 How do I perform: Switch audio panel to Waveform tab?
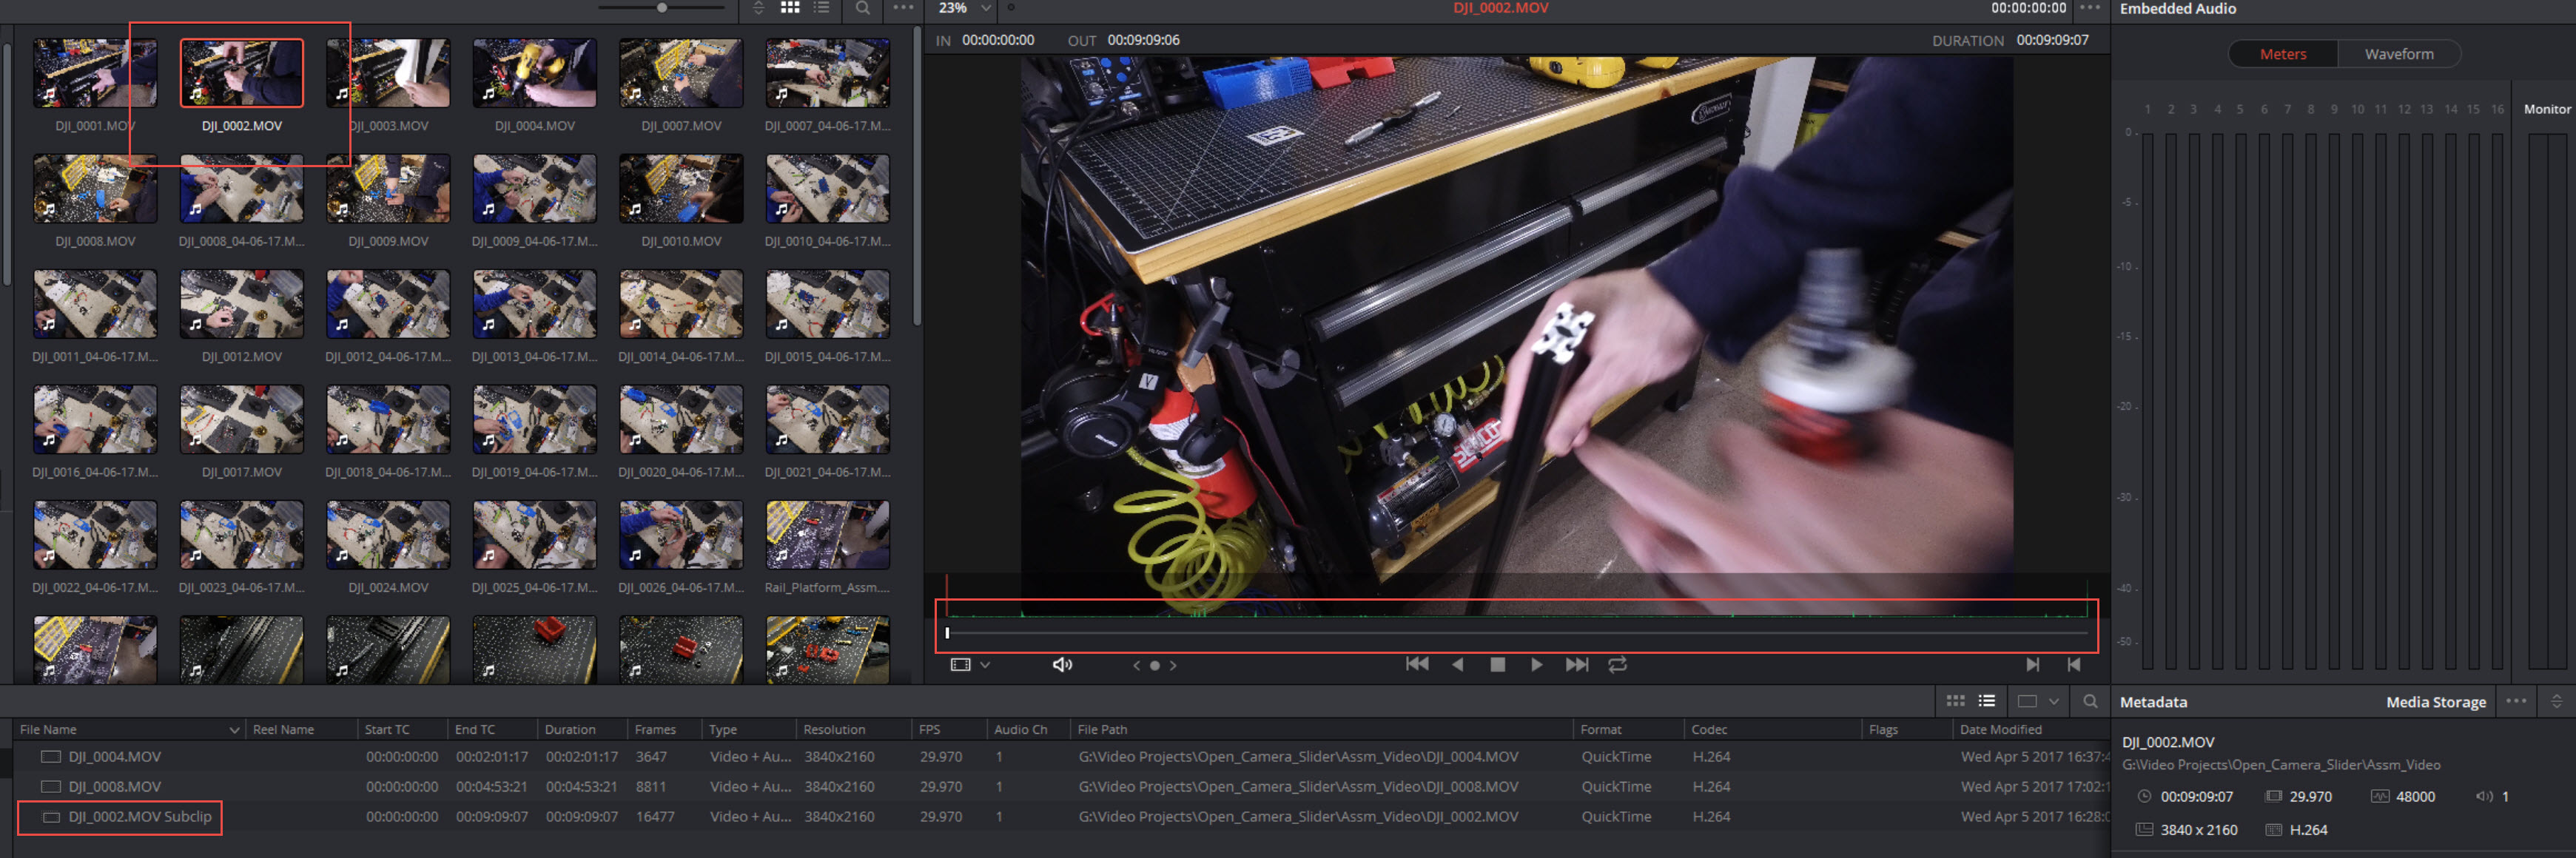[2398, 54]
